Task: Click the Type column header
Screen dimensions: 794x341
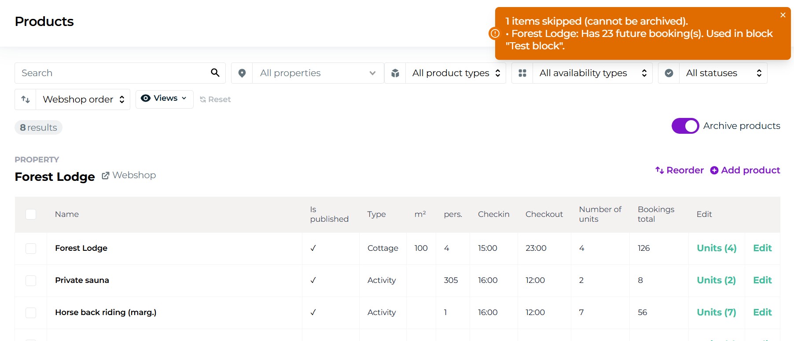Action: pyautogui.click(x=377, y=214)
